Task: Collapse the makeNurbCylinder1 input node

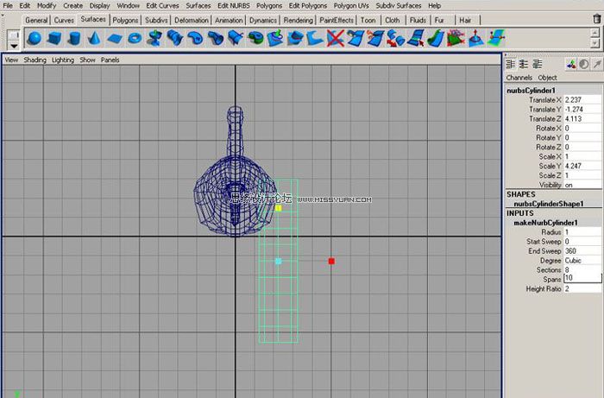Action: click(x=546, y=223)
